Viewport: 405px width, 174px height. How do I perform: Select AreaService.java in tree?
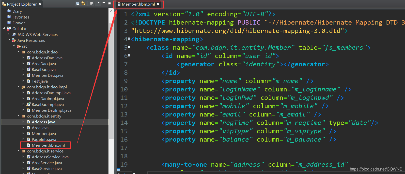click(x=47, y=163)
